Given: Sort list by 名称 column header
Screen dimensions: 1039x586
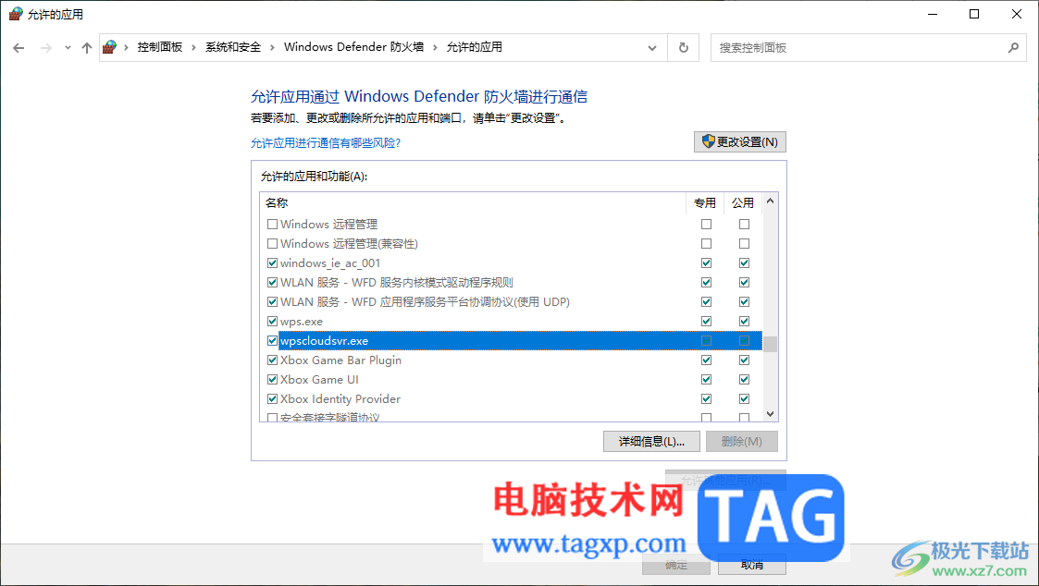Looking at the screenshot, I should point(473,202).
